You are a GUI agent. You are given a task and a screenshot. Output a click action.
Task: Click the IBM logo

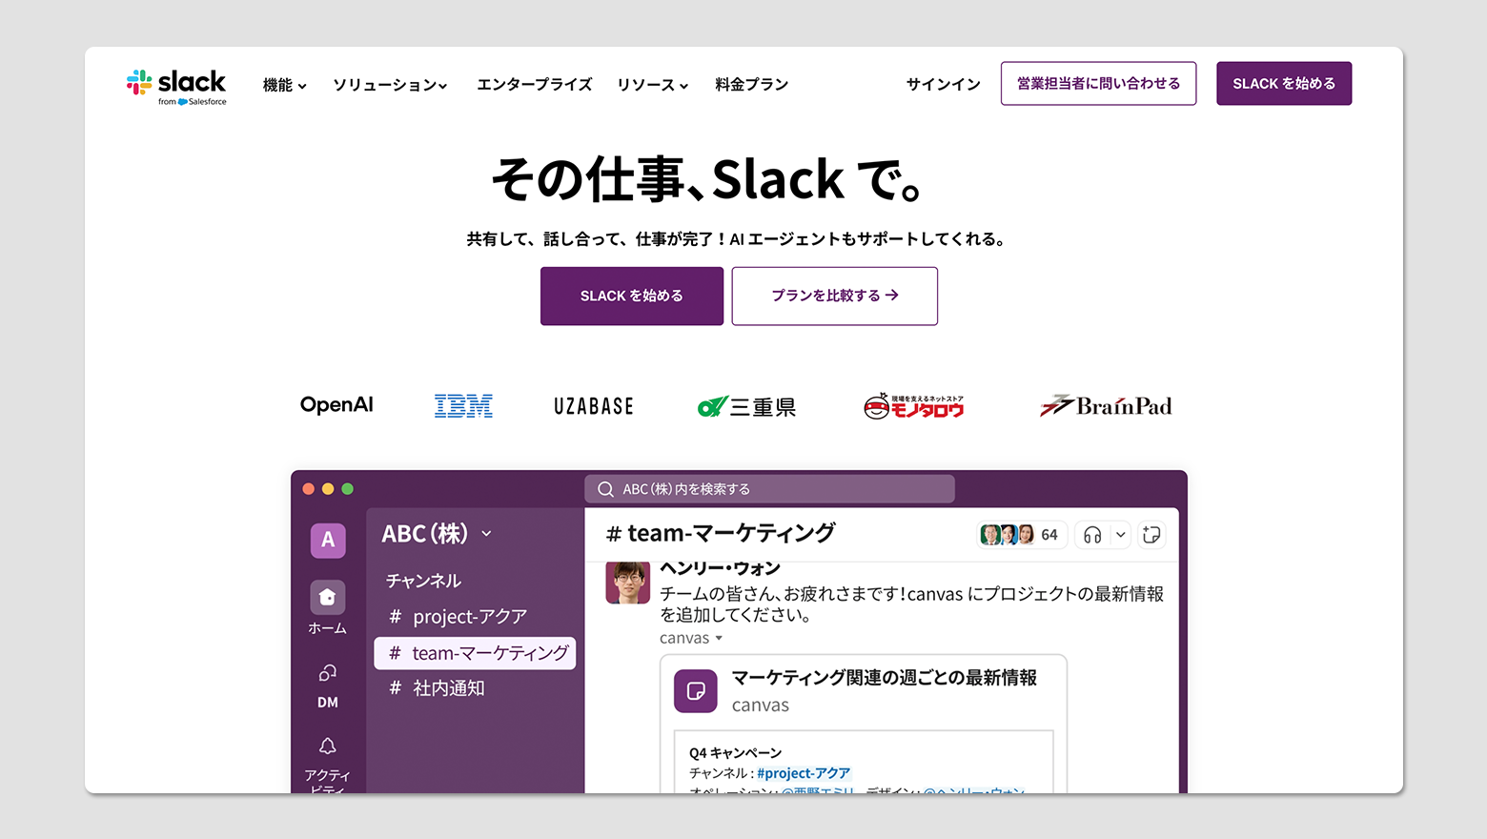click(x=463, y=406)
